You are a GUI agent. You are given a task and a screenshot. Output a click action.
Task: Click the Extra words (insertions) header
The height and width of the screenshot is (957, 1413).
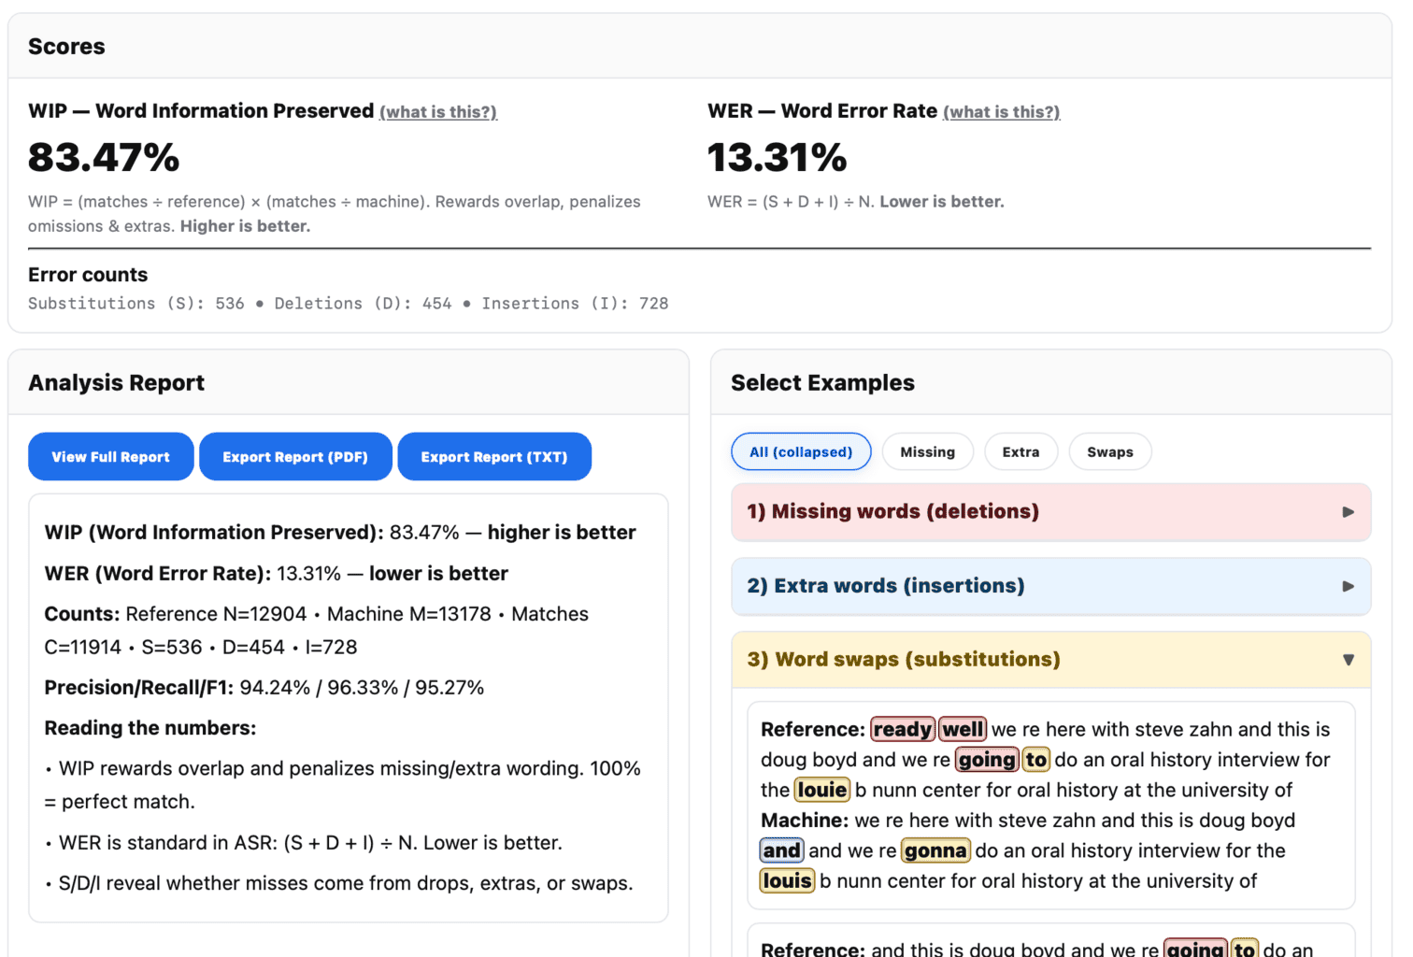coord(885,586)
